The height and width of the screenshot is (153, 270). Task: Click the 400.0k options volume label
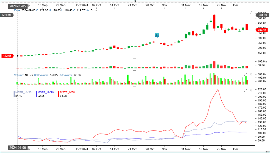(x=262, y=78)
